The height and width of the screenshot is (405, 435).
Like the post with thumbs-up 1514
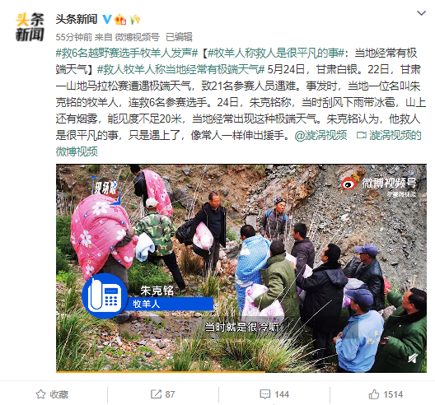[374, 394]
